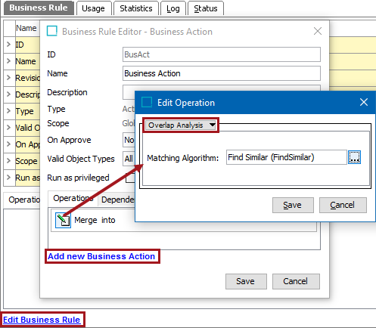Open the Overlap Analysis dropdown
Screen dimensions: 376x328
181,125
